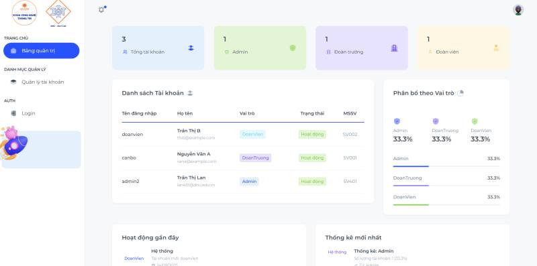Click the Login sidebar icon
The height and width of the screenshot is (266, 537).
point(13,113)
